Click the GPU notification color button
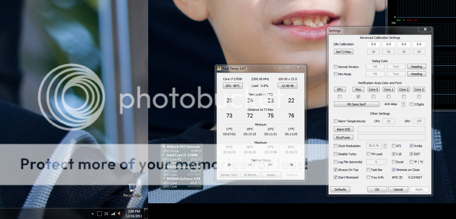Image resolution: width=456 pixels, height=219 pixels. (x=340, y=89)
